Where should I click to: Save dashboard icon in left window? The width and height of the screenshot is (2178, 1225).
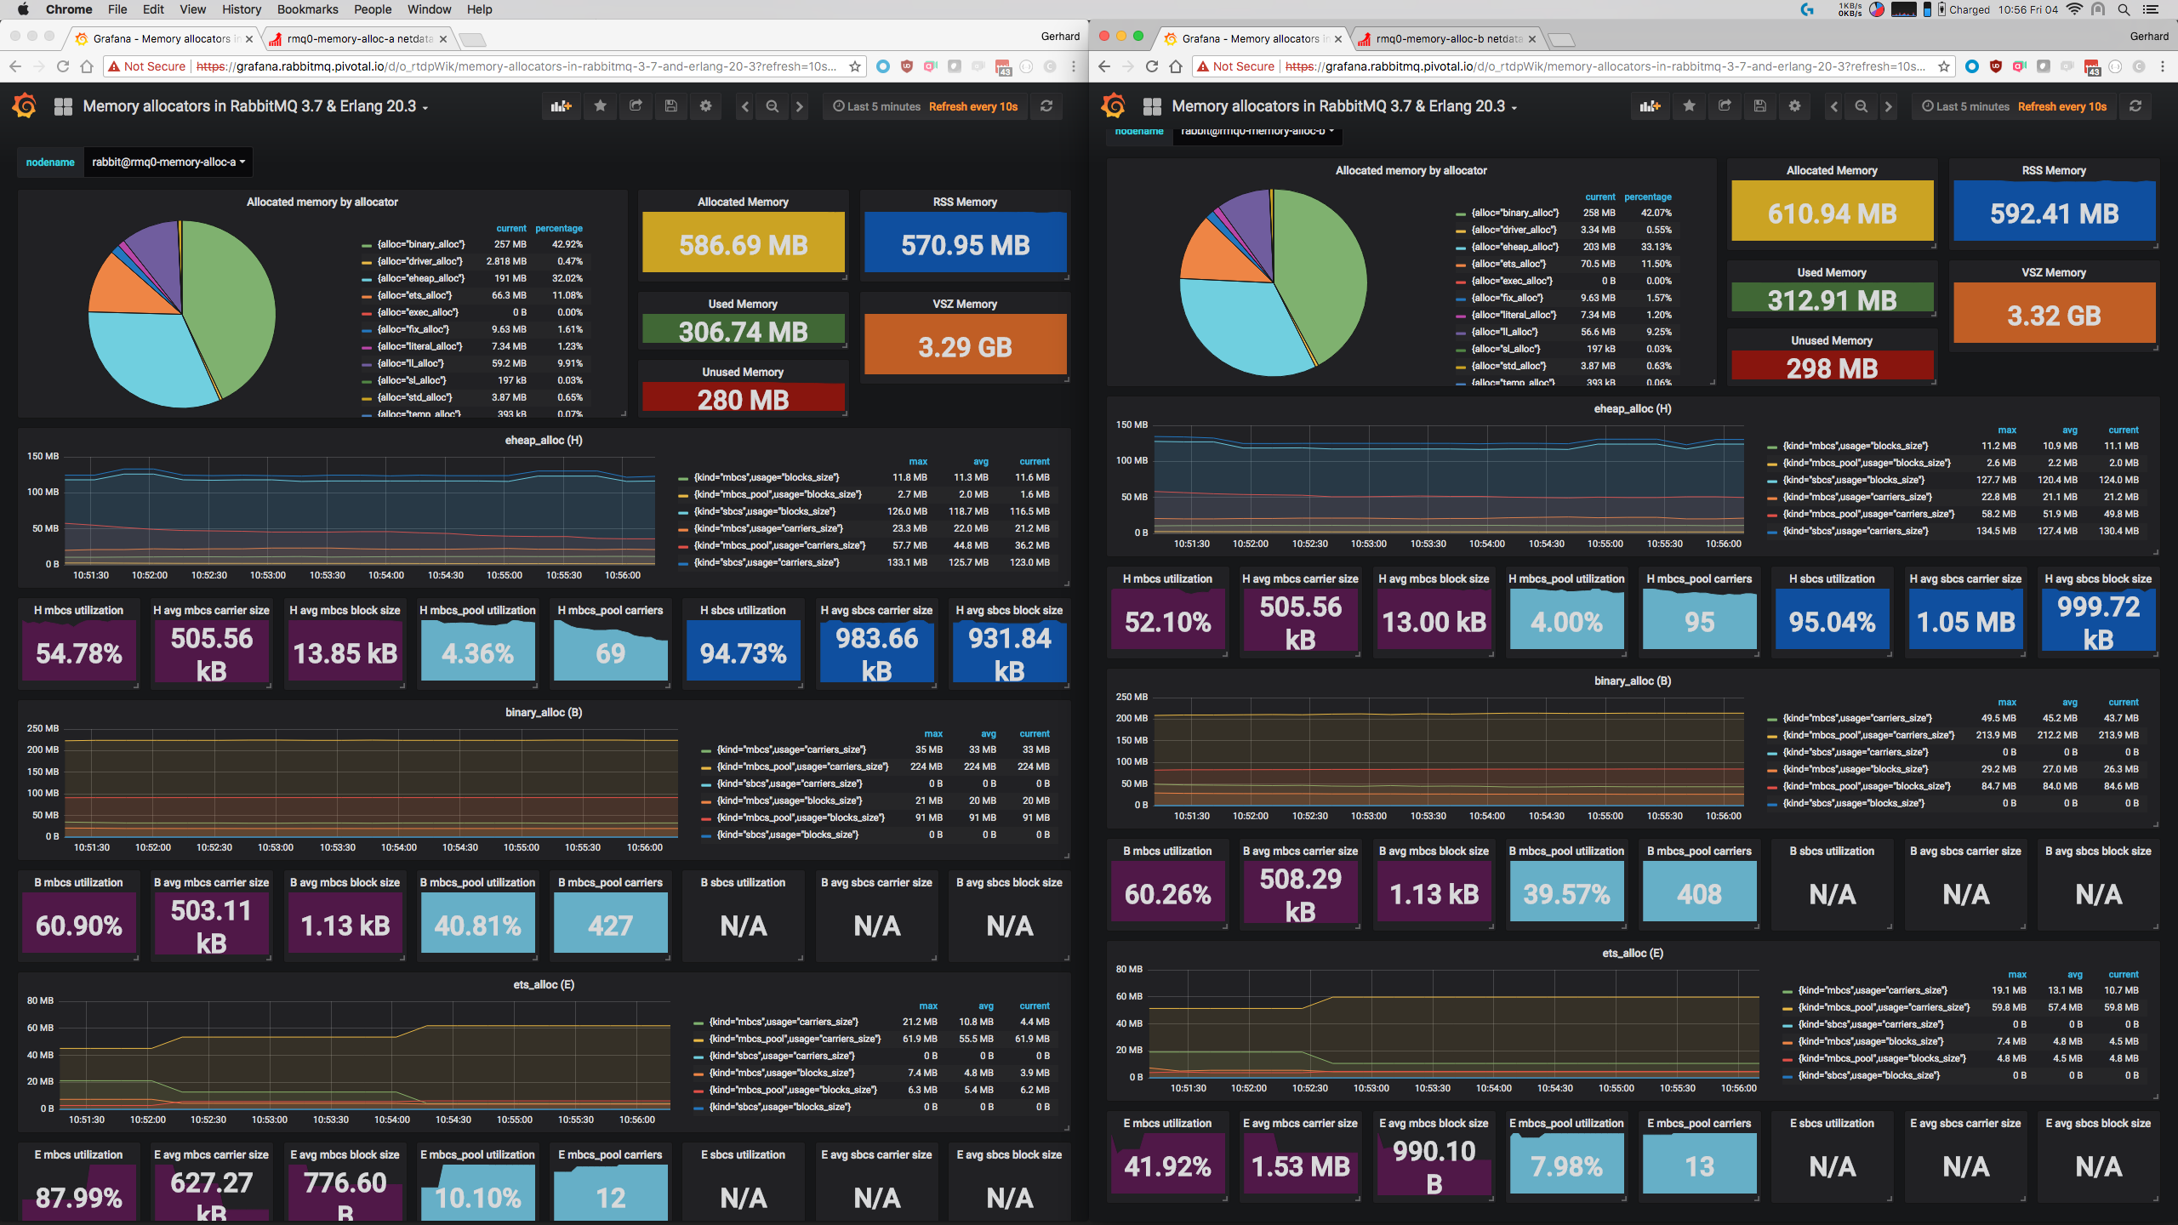(x=670, y=106)
